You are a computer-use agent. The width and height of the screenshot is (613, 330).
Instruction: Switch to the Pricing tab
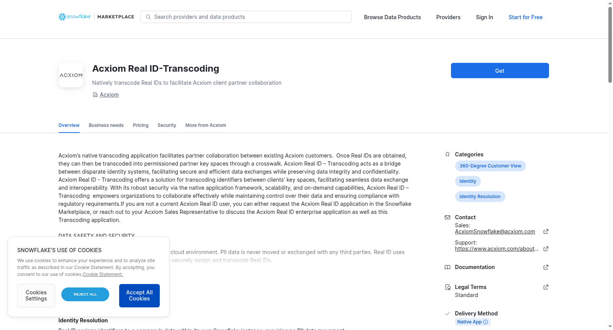point(141,125)
